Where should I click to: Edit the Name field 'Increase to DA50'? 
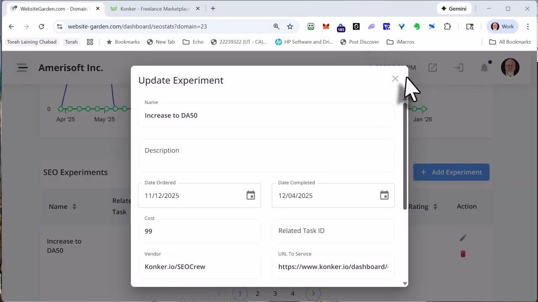coord(266,115)
